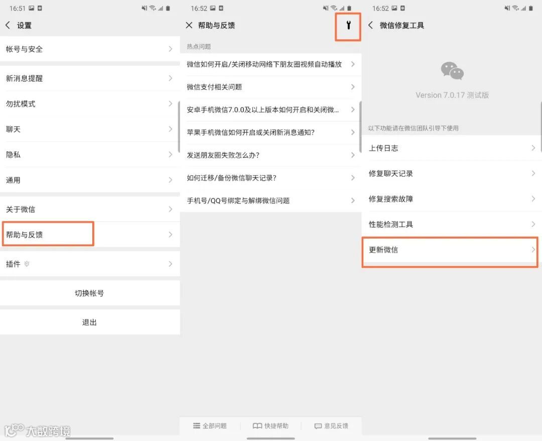Open 新消息提醒 settings
542x441 pixels.
90,78
